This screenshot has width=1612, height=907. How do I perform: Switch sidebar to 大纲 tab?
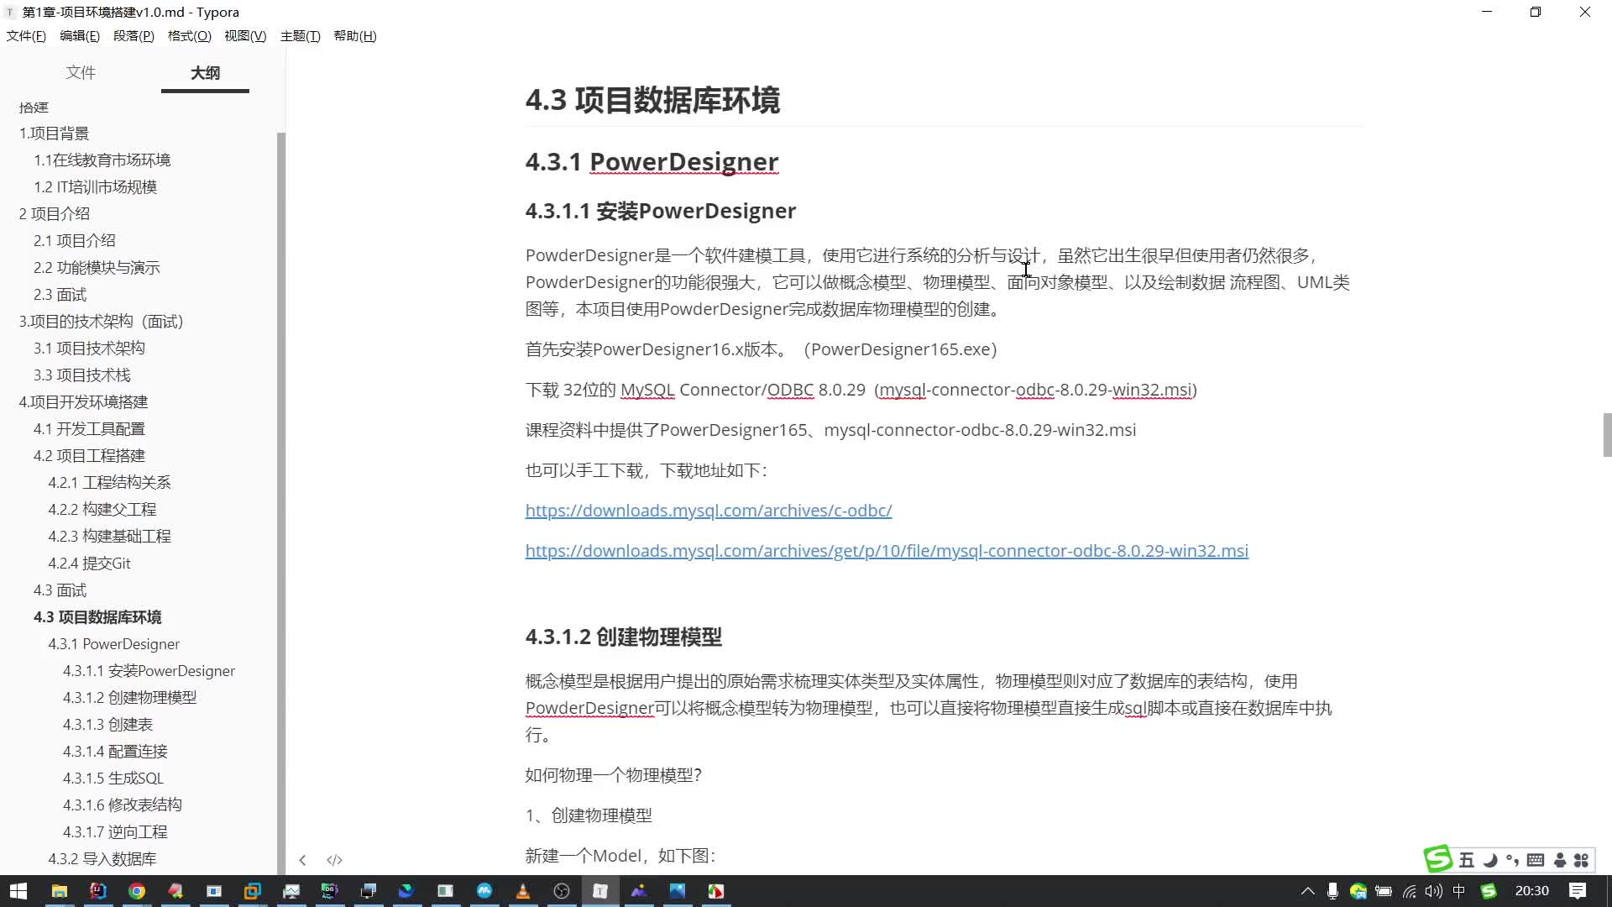click(205, 73)
